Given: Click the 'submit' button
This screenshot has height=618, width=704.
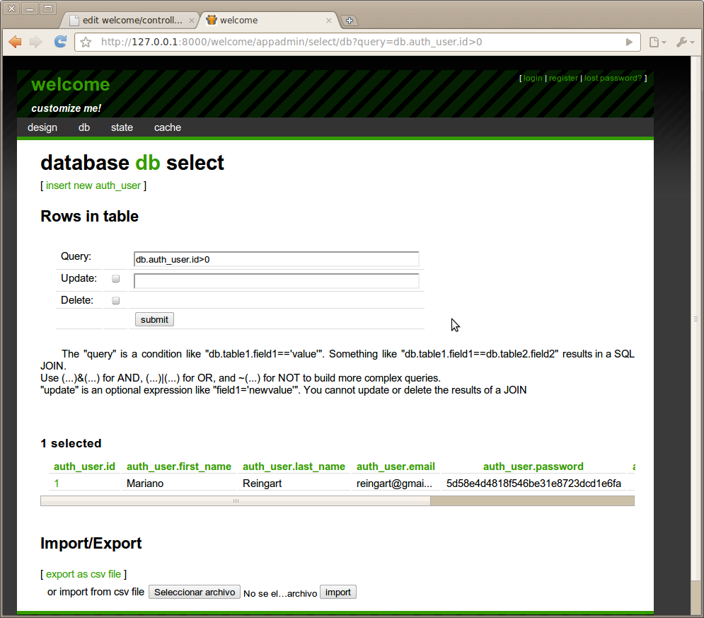Looking at the screenshot, I should click(154, 319).
